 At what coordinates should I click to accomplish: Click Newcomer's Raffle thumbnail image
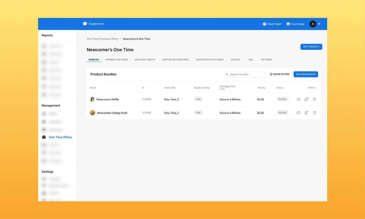[93, 99]
